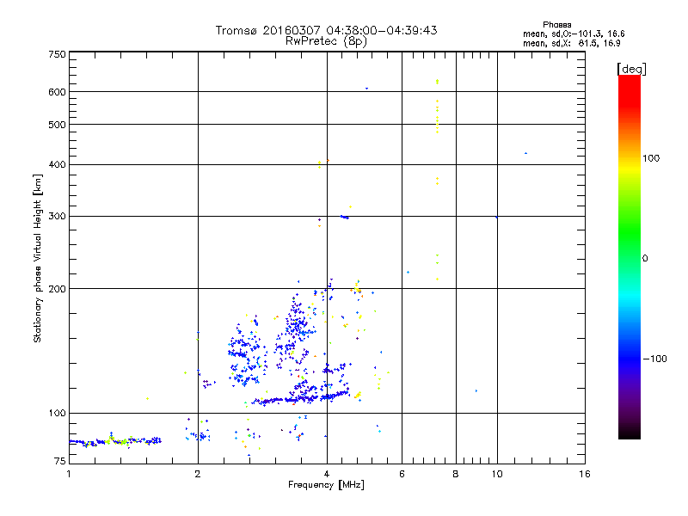Click the y-axis tick value '750'
The height and width of the screenshot is (516, 688).
[x=57, y=54]
